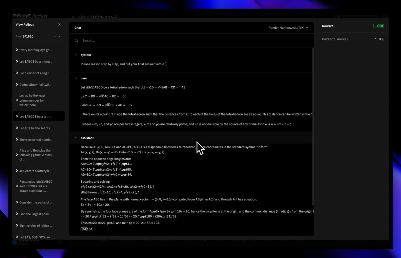Select rollout 'Define $f(x)=|| x|-12|...'
The height and width of the screenshot is (258, 401).
click(39, 85)
